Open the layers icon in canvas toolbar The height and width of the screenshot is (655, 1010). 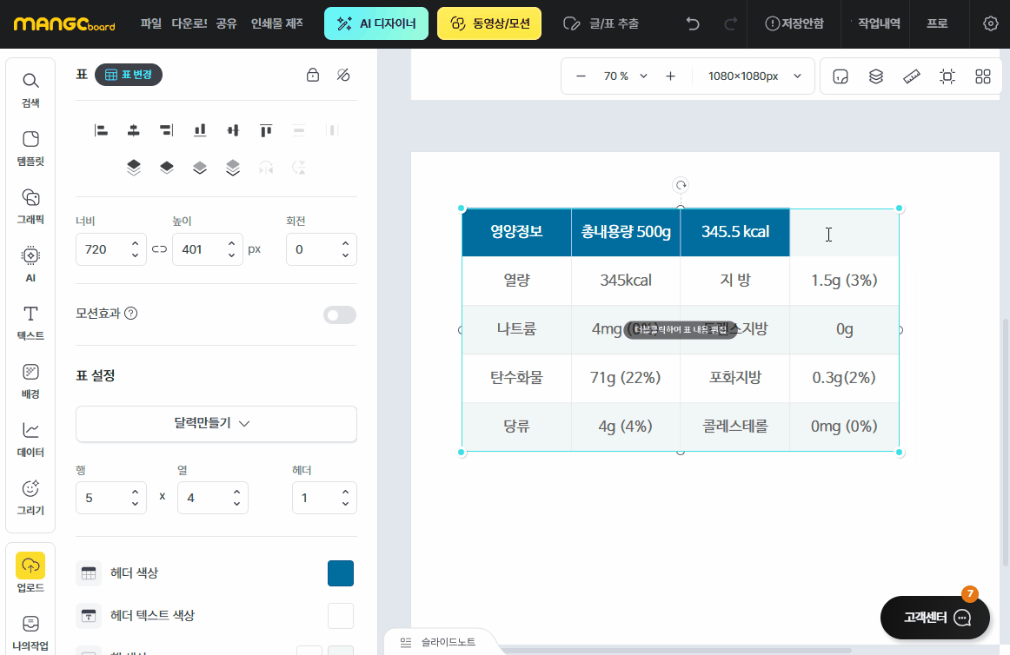tap(876, 76)
